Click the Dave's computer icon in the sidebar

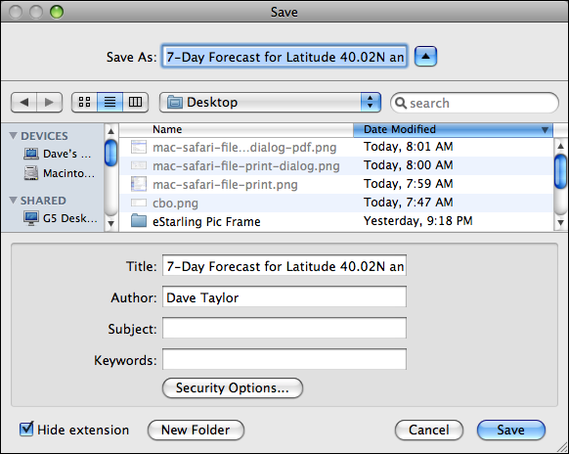[31, 154]
